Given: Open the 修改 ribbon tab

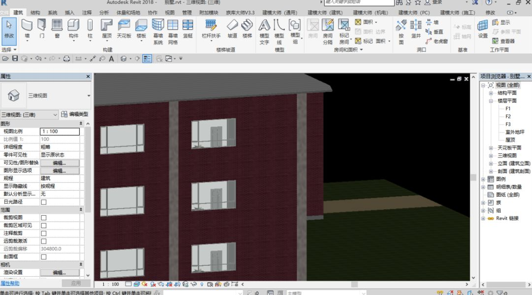Looking at the screenshot, I should click(490, 12).
